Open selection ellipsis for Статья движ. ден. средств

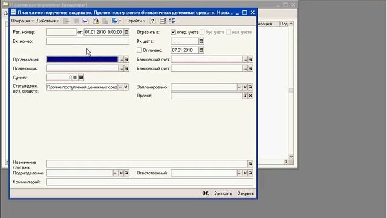(120, 87)
